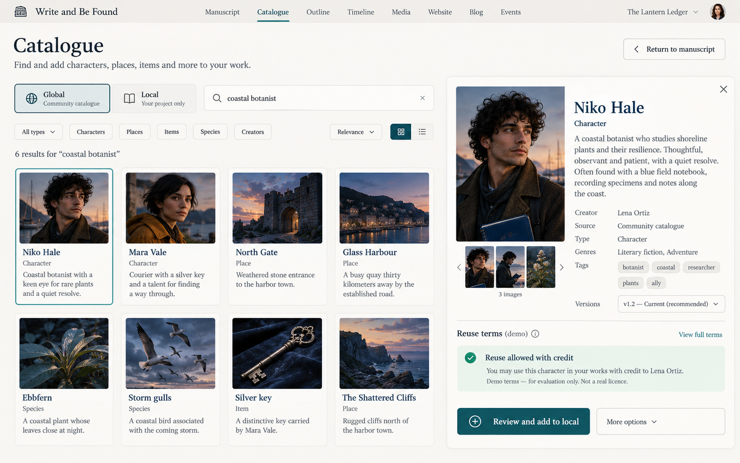
Task: Filter results by Items
Action: [172, 132]
